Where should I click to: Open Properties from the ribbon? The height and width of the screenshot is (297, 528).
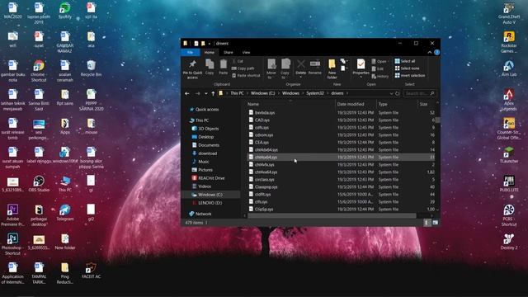click(x=361, y=68)
